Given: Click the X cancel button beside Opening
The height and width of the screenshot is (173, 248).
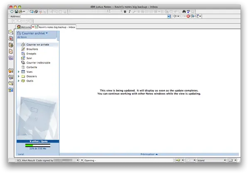Looking at the screenshot, I should 82,161.
